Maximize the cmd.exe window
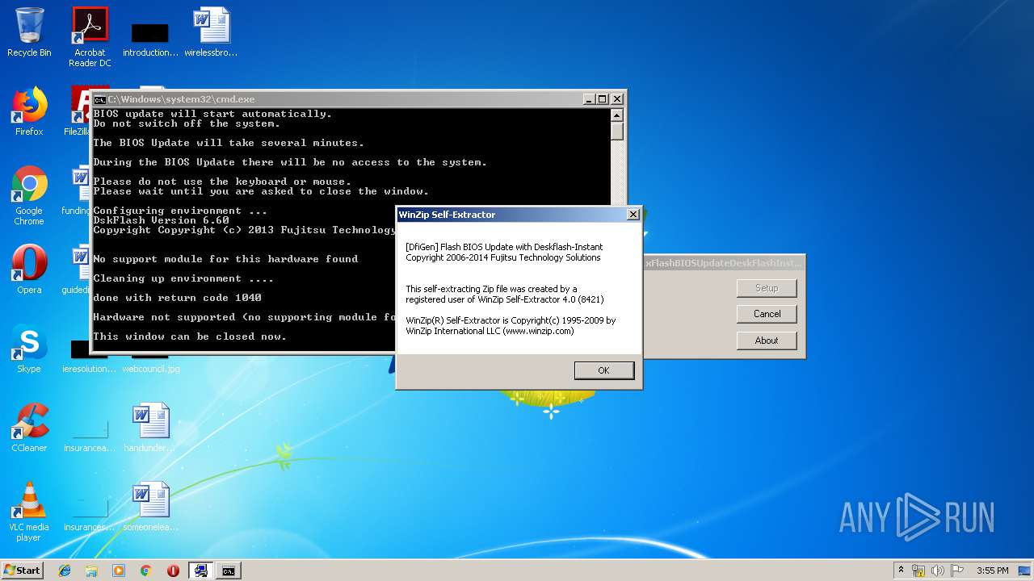Viewport: 1034px width, 581px height. 602,99
